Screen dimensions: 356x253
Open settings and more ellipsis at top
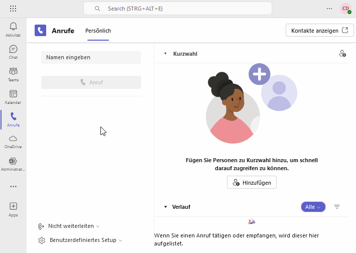[329, 9]
